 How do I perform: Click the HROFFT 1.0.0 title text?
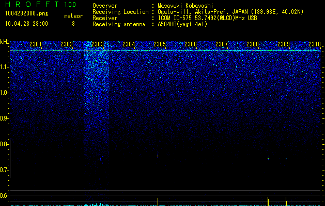tap(40, 4)
